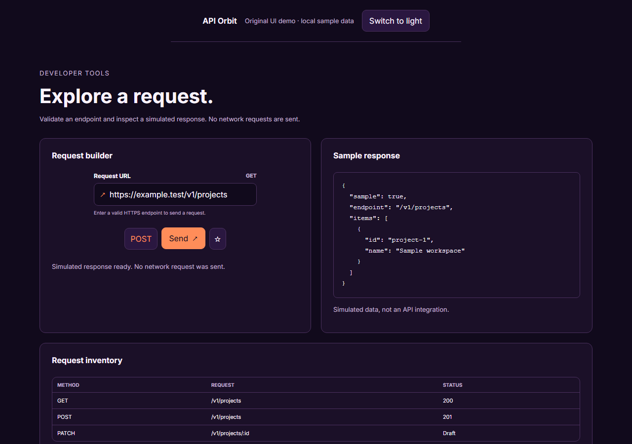632x444 pixels.
Task: Click the REQUEST column header
Action: (x=223, y=385)
